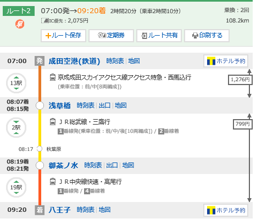Click the 発 departure marker icon

[40, 61]
